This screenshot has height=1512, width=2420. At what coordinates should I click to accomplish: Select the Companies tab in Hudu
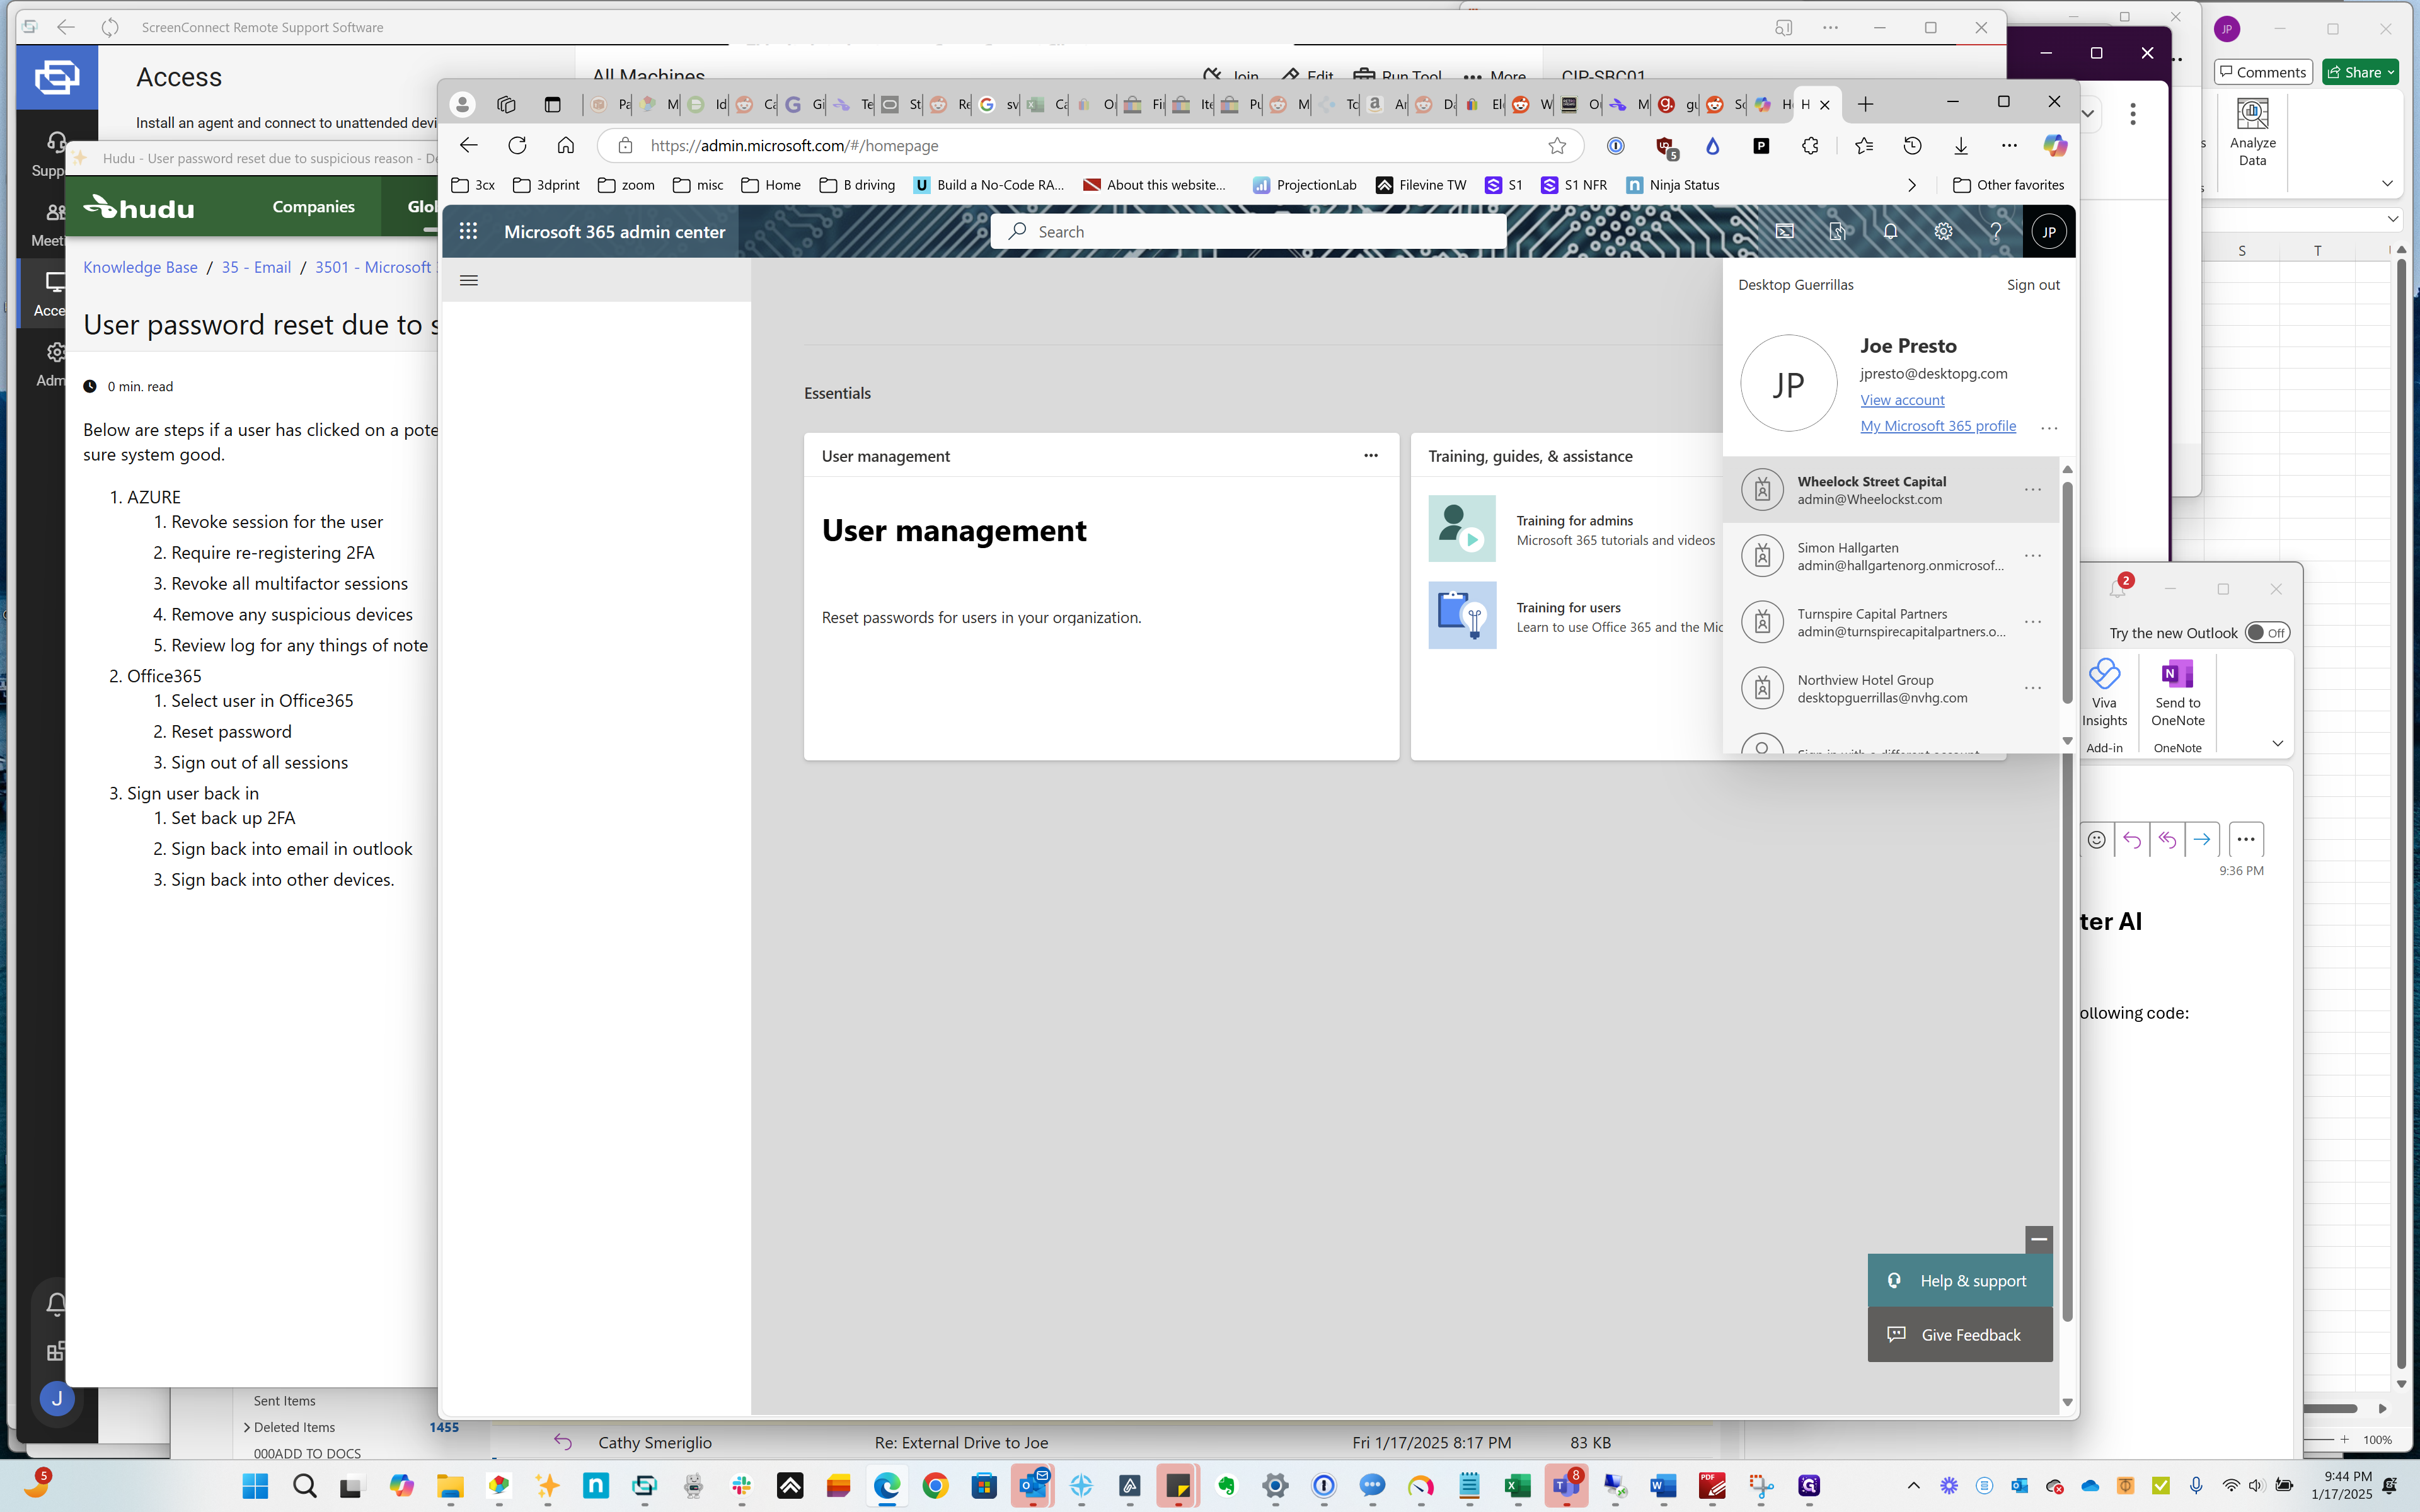313,207
